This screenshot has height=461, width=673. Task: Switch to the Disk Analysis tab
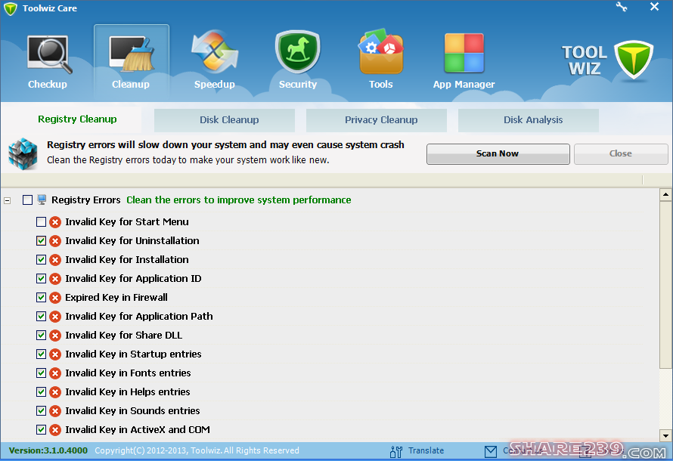529,120
